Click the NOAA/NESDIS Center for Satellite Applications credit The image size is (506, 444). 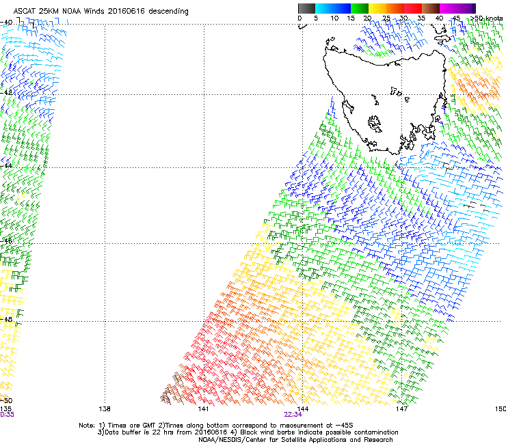pos(295,440)
